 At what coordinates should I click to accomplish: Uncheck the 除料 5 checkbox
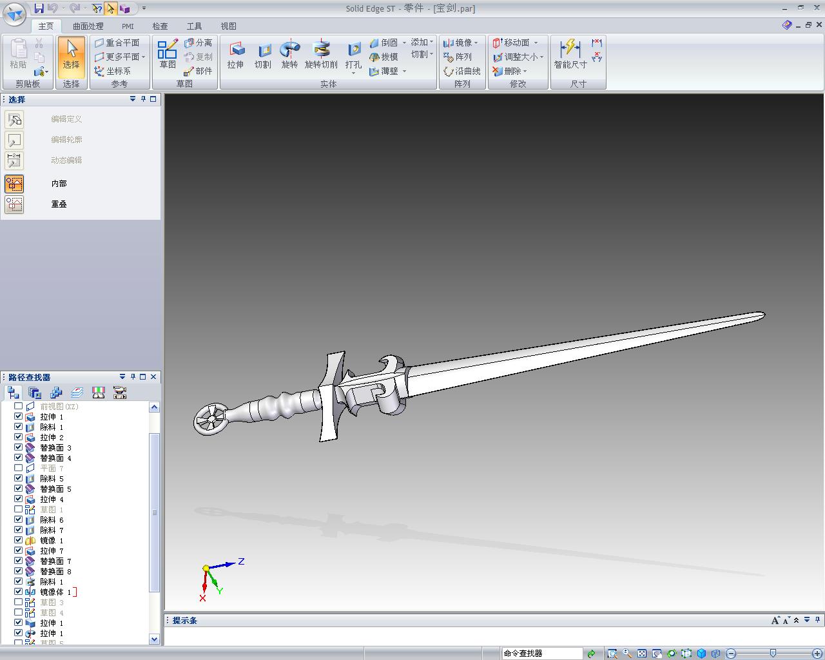[x=19, y=478]
